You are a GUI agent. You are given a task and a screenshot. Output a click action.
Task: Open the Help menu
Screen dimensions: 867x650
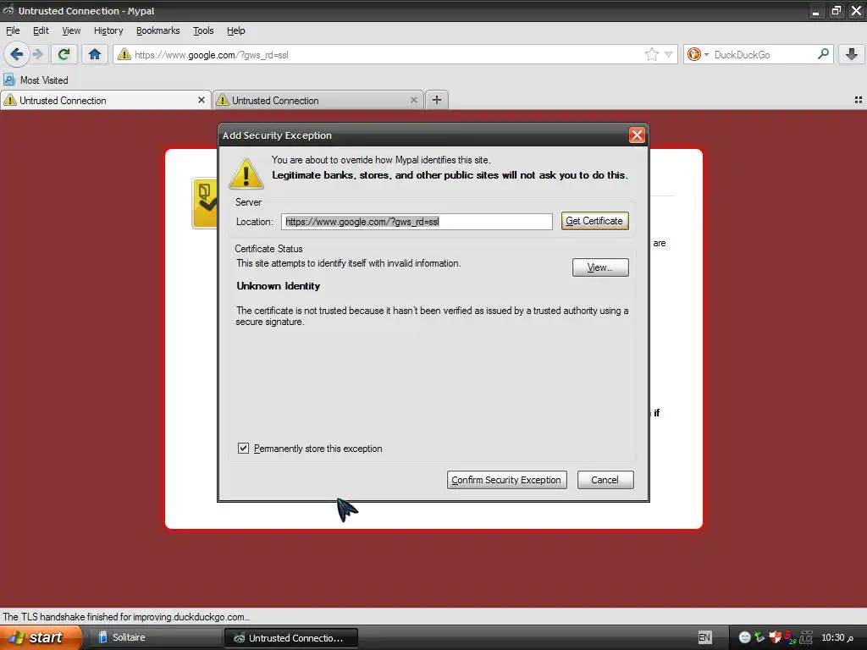(x=235, y=30)
